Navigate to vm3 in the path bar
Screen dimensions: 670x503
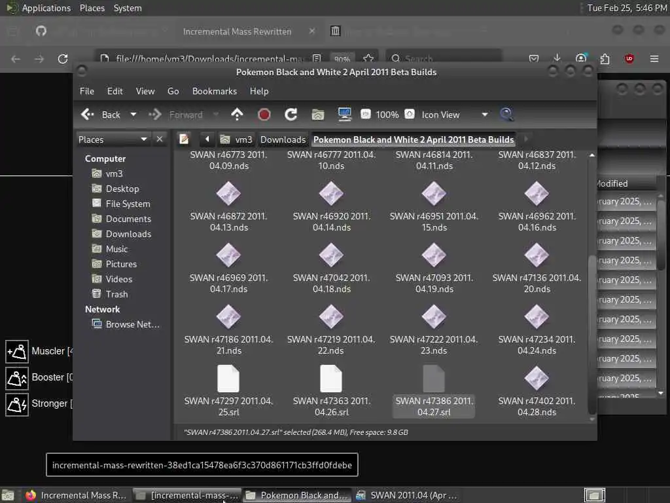click(236, 140)
